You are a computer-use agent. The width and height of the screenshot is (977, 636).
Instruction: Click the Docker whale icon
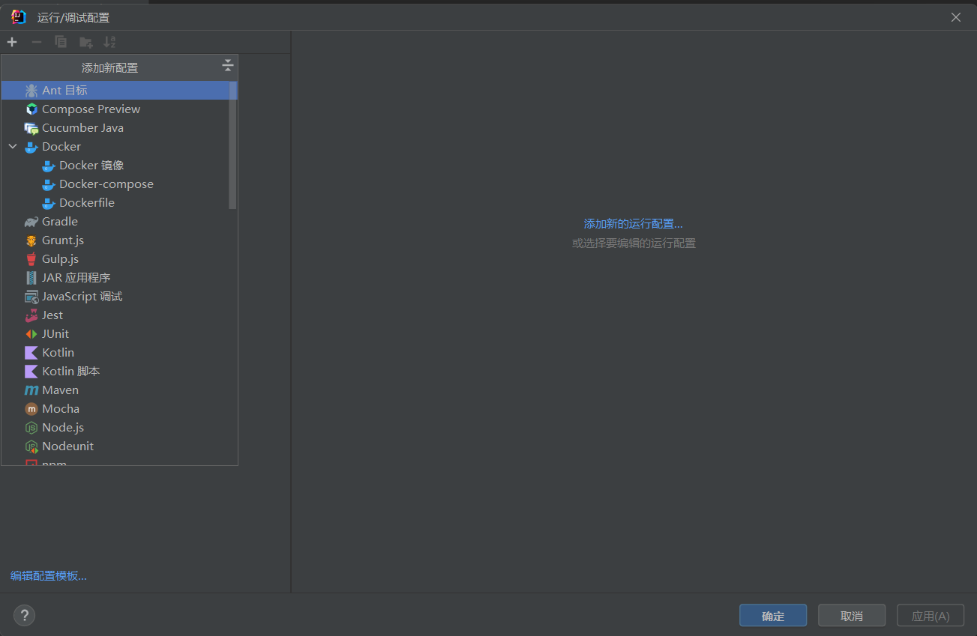click(x=31, y=147)
